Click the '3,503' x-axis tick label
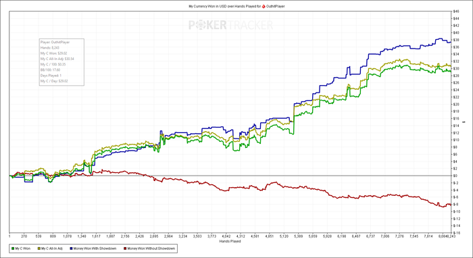The height and width of the screenshot is (258, 473). tap(197, 237)
